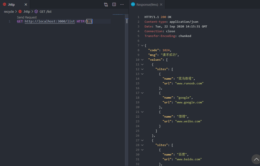This screenshot has height=166, width=260.
Task: Select recycle in the breadcrumb
Action: [9, 11]
